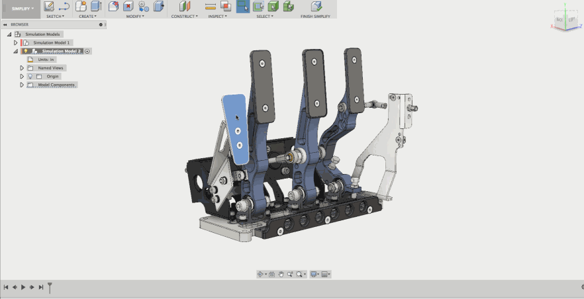Step back one timeline feature
The height and width of the screenshot is (299, 584).
point(15,287)
